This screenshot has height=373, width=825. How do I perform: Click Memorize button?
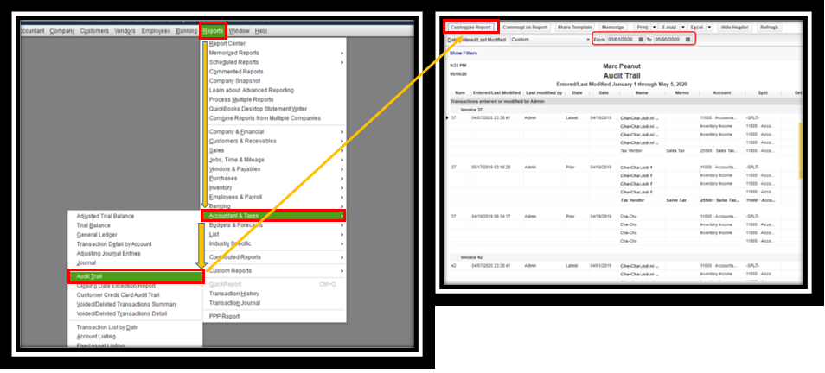pyautogui.click(x=613, y=28)
